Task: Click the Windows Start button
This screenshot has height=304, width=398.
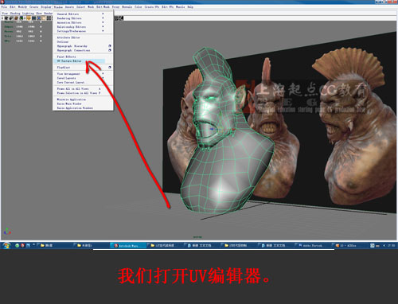Action: (6, 246)
